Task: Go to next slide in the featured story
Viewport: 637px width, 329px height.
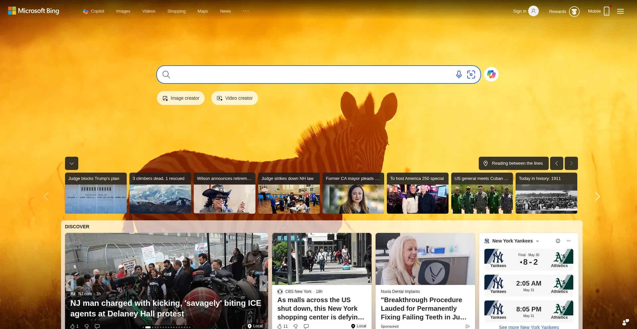Action: point(263,283)
